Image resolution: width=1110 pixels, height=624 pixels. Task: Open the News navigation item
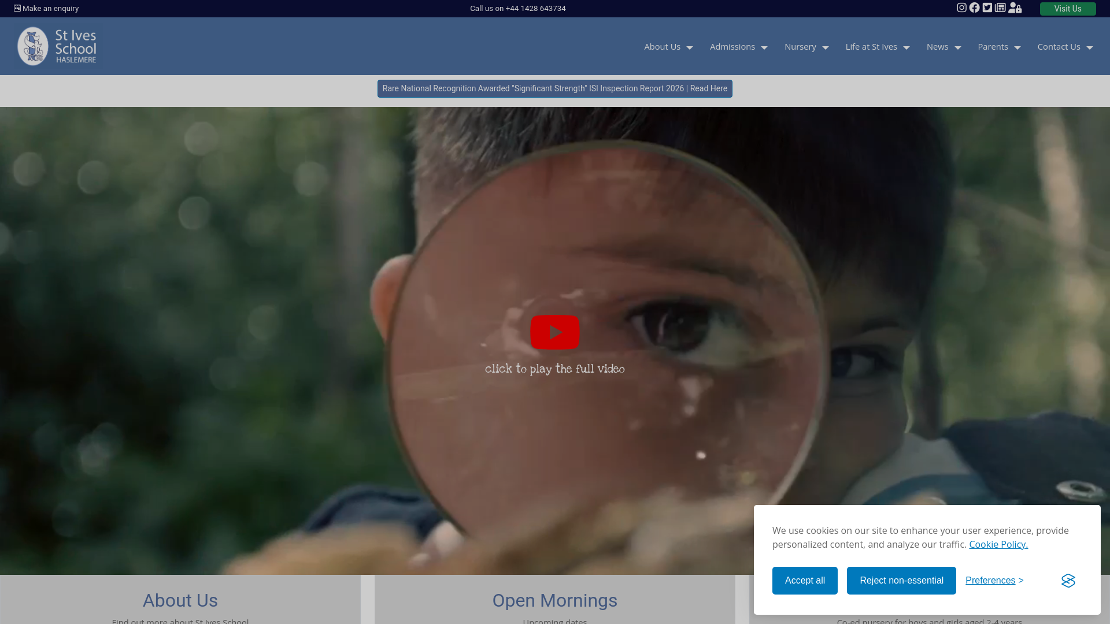[x=937, y=47]
